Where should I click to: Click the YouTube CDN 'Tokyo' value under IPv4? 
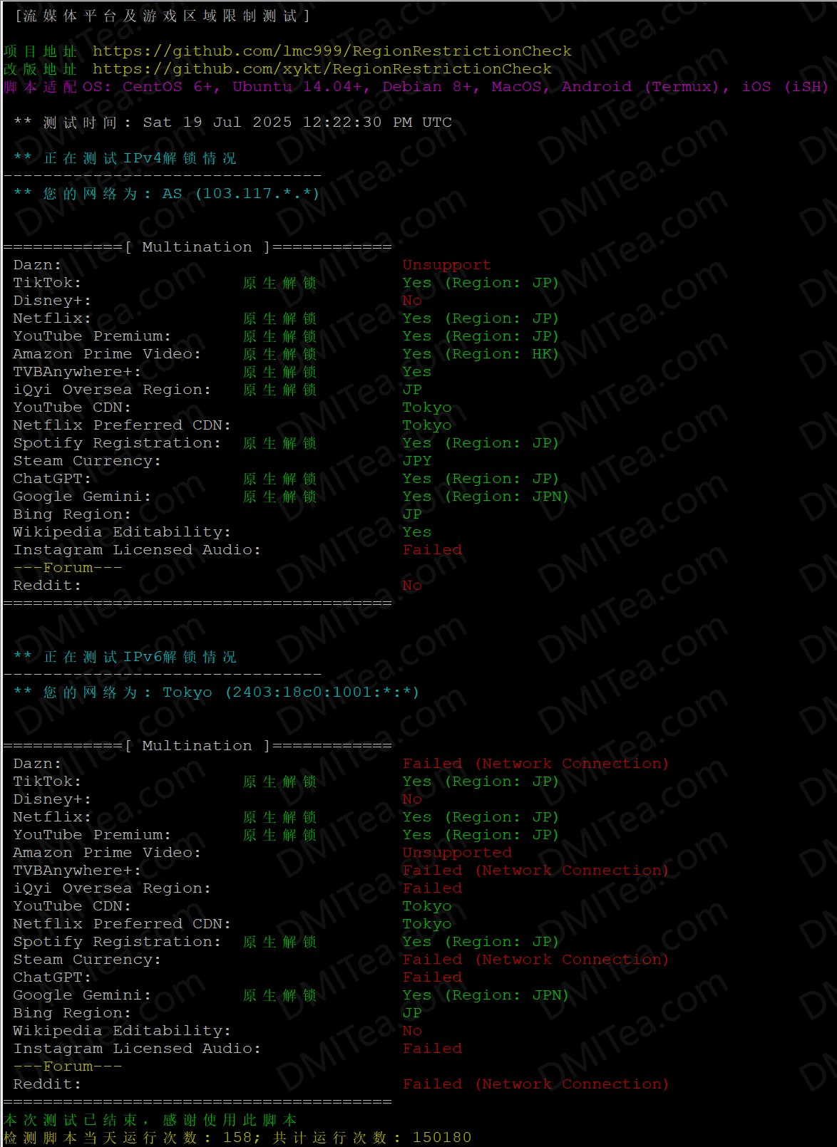click(427, 408)
